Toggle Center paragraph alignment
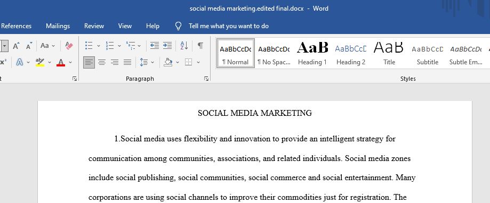The width and height of the screenshot is (490, 203). (102, 63)
